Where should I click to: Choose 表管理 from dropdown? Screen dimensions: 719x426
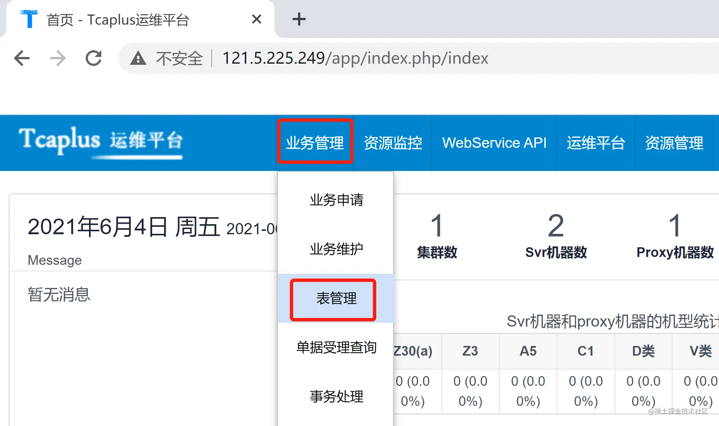pos(336,298)
